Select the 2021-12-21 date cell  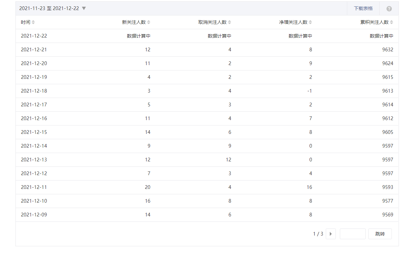34,50
